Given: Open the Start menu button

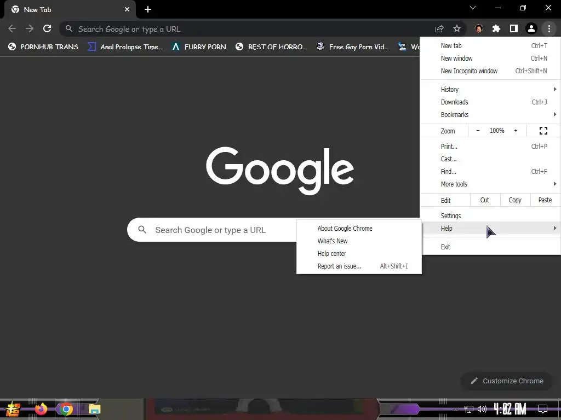Looking at the screenshot, I should coord(13,409).
